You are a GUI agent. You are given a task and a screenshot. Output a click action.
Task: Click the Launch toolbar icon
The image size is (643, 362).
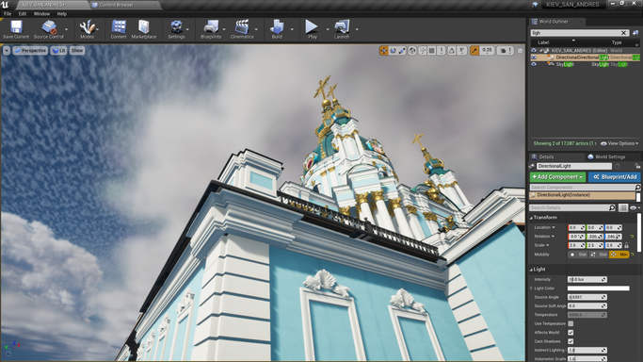coord(342,29)
